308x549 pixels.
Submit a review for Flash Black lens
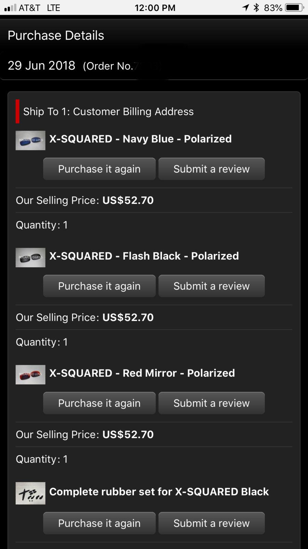(x=211, y=286)
